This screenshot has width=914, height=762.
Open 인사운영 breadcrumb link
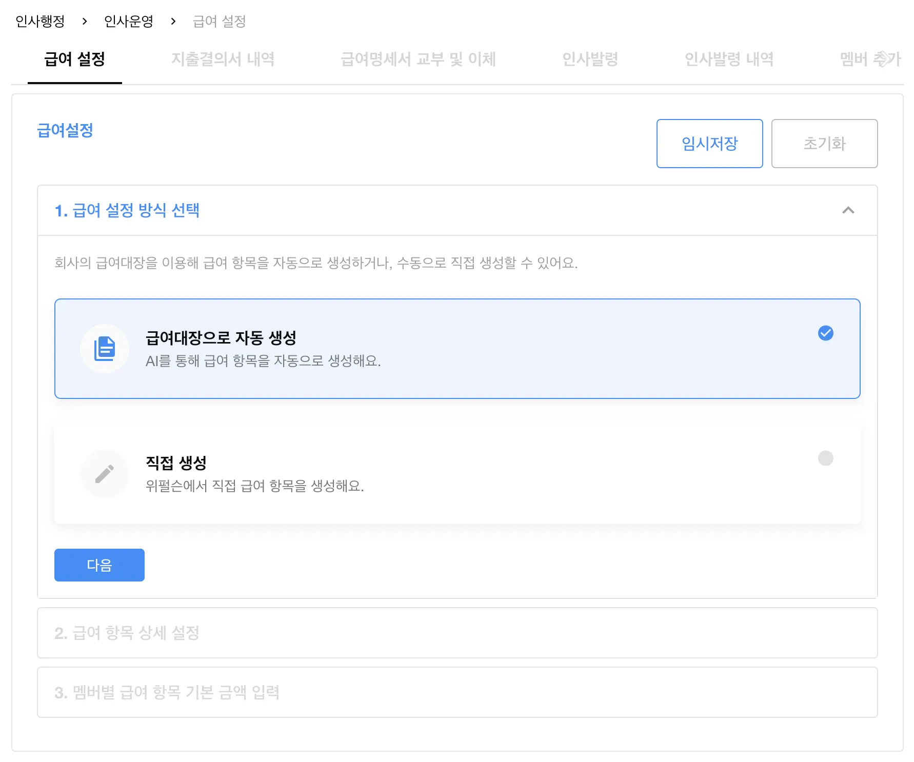tap(129, 22)
